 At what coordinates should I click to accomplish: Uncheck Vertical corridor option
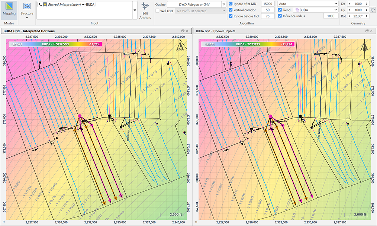click(231, 10)
